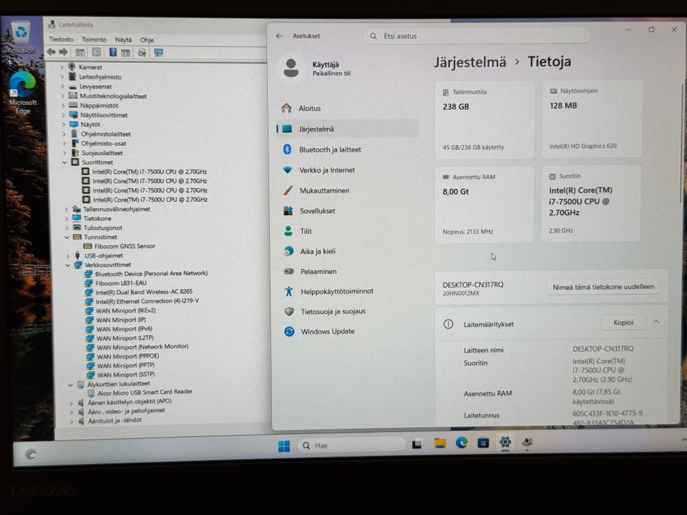Select Ohjelmistolaitteet in device tree
Image resolution: width=687 pixels, height=515 pixels.
106,134
